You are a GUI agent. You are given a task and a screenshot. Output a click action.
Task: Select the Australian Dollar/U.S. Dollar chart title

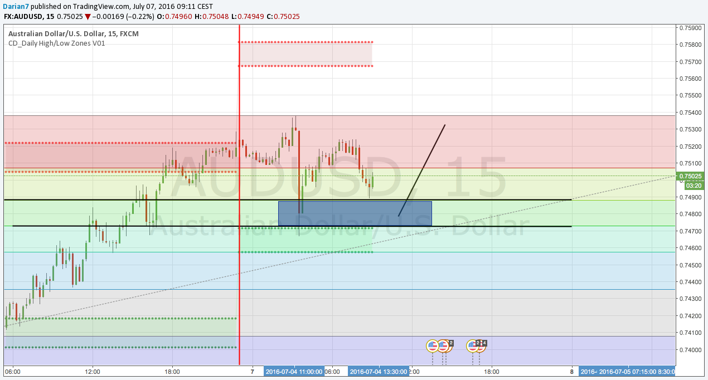(x=74, y=33)
